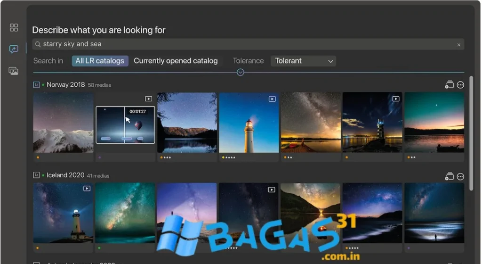Click the Iceland 2020 Lightroom catalog icon
The height and width of the screenshot is (264, 482).
[36, 175]
